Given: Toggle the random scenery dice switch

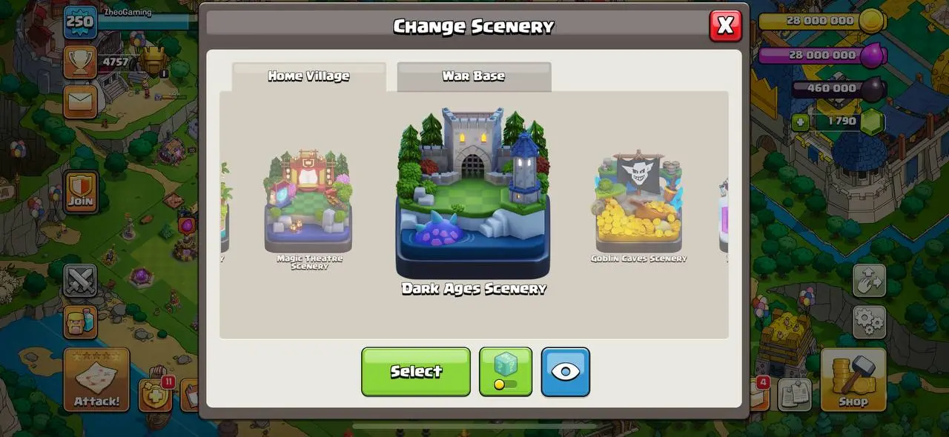Looking at the screenshot, I should [506, 371].
